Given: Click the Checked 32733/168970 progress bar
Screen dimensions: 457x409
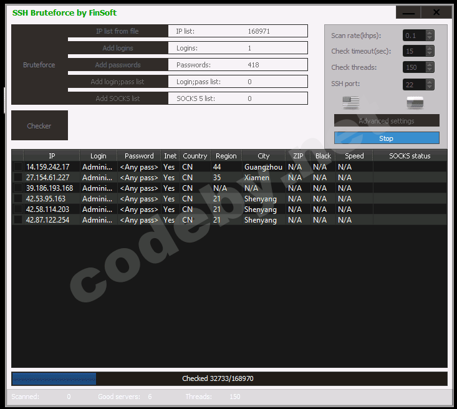Looking at the screenshot, I should click(x=229, y=378).
